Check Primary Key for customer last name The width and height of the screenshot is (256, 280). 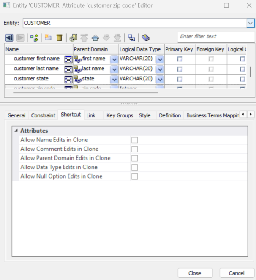tap(180, 69)
